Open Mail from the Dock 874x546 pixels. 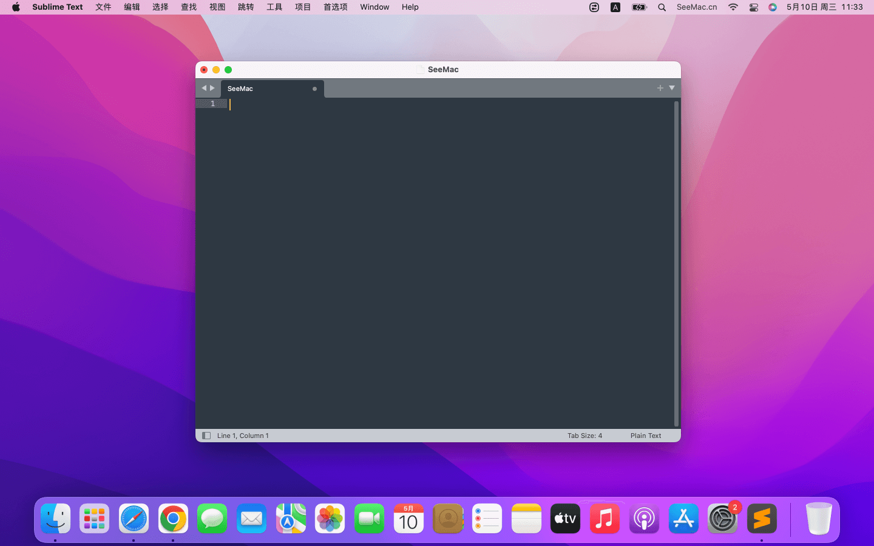point(251,519)
